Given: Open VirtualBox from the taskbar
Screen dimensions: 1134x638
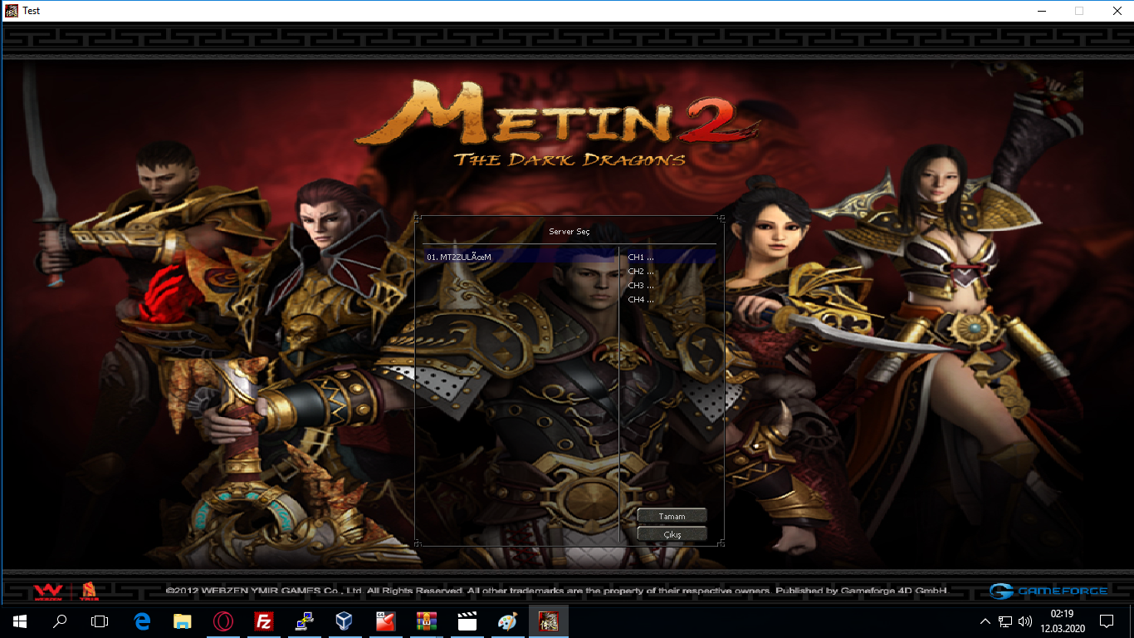Looking at the screenshot, I should tap(345, 621).
